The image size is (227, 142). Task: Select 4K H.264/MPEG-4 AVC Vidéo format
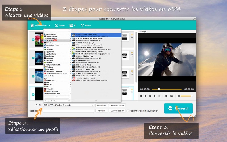click(96, 39)
